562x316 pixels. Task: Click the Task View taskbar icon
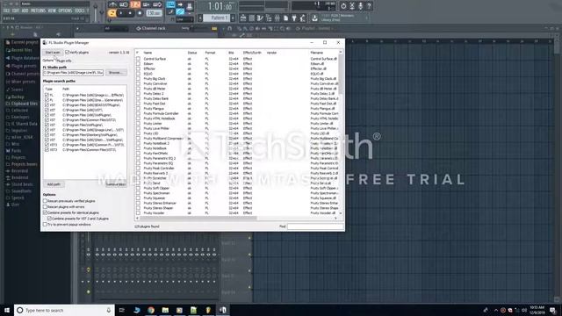click(122, 310)
